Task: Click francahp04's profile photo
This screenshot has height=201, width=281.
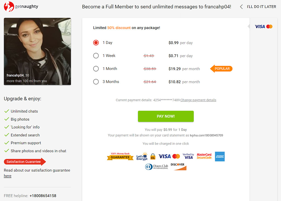Action: coord(37,52)
